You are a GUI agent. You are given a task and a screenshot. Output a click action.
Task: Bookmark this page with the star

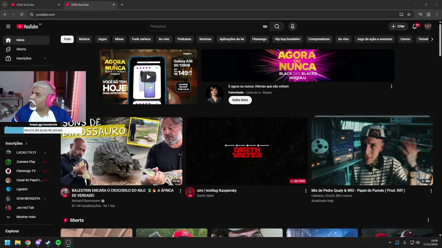tap(409, 14)
